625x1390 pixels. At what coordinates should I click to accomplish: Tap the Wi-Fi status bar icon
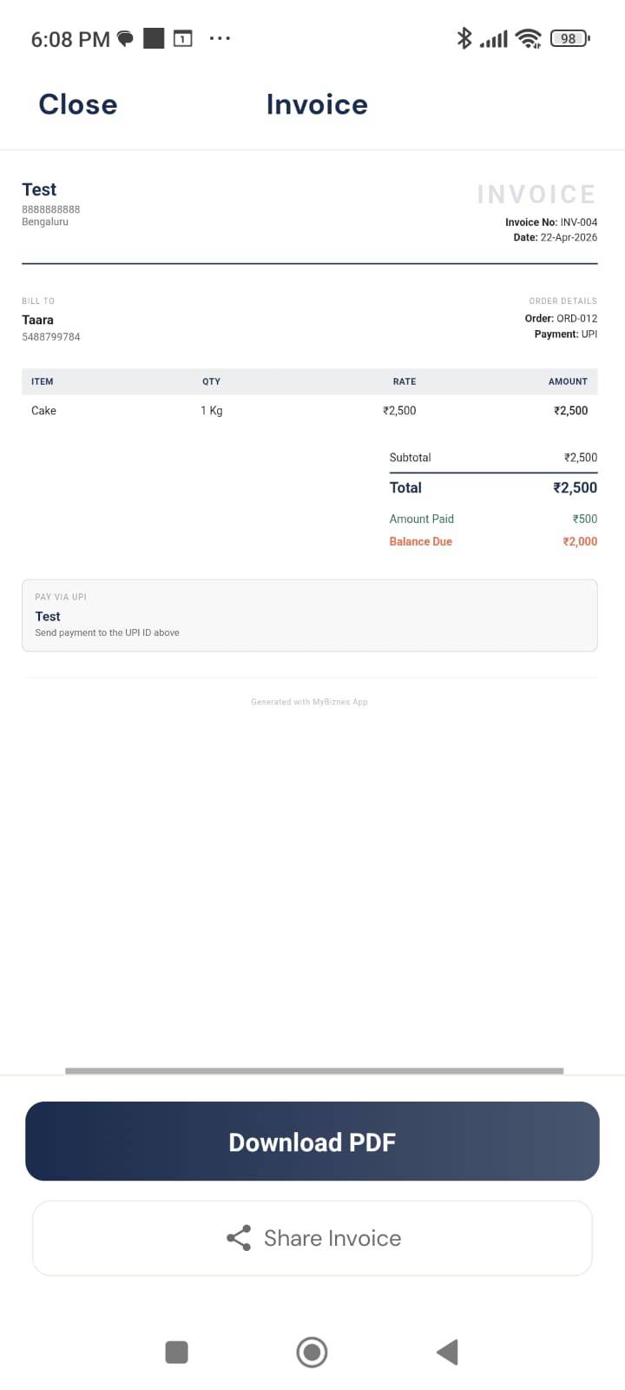528,38
